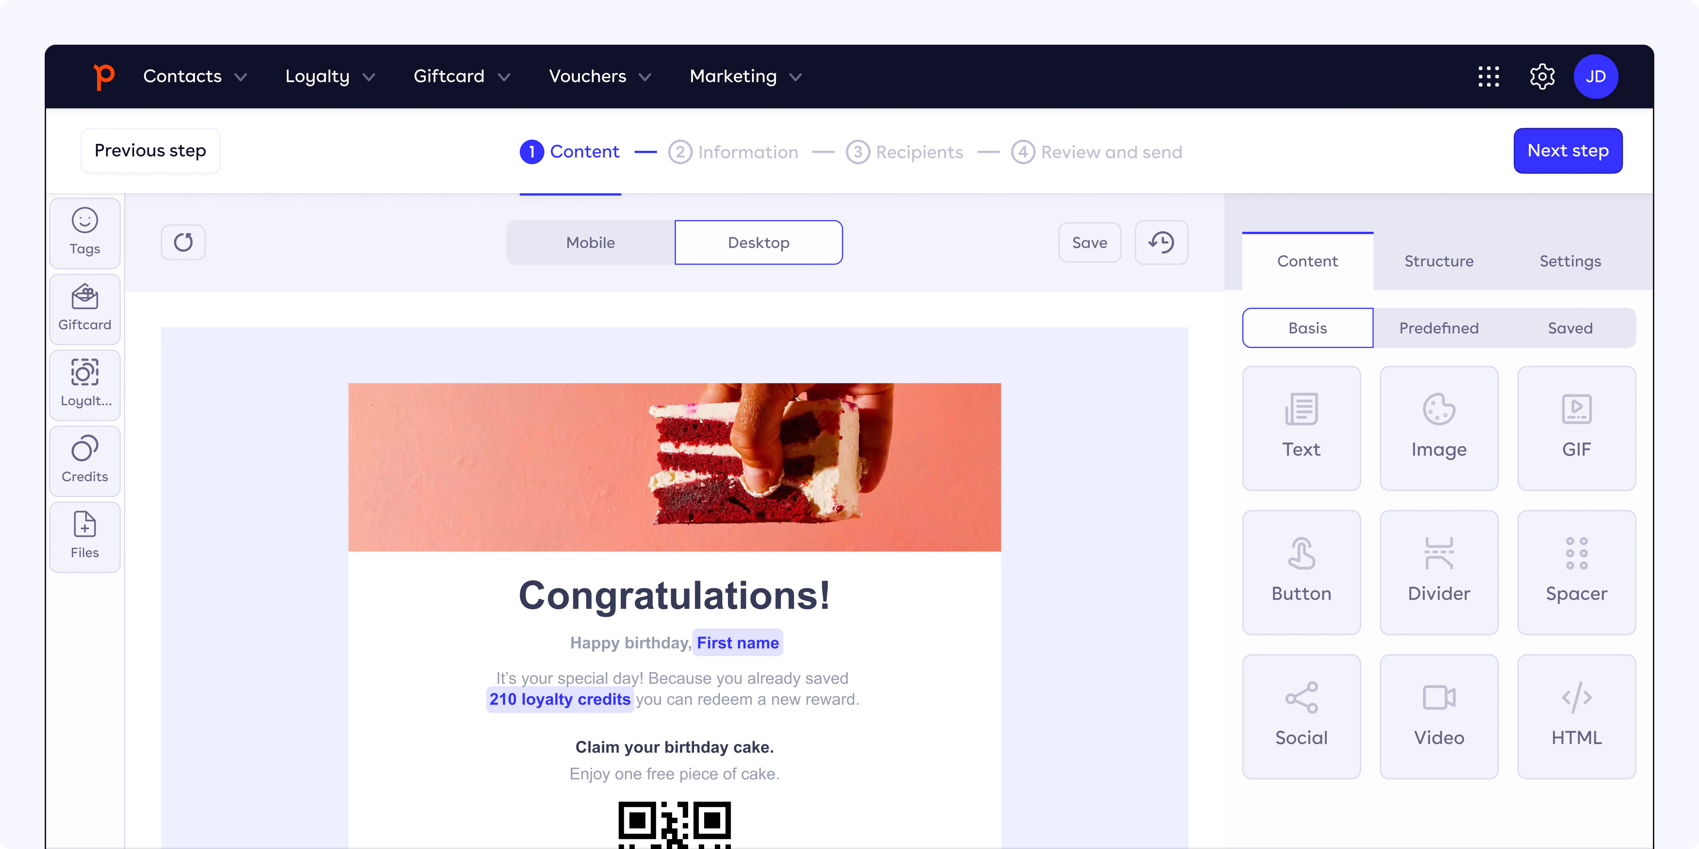Add an HTML content block
This screenshot has height=849, width=1699.
1576,716
